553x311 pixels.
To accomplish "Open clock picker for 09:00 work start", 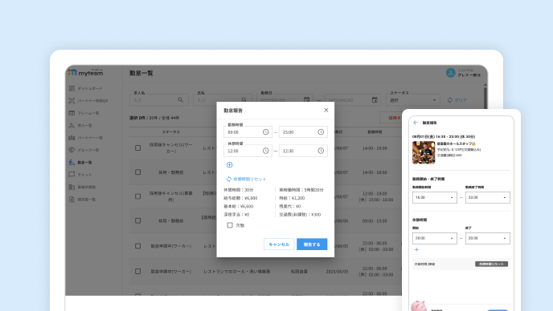I will [265, 132].
